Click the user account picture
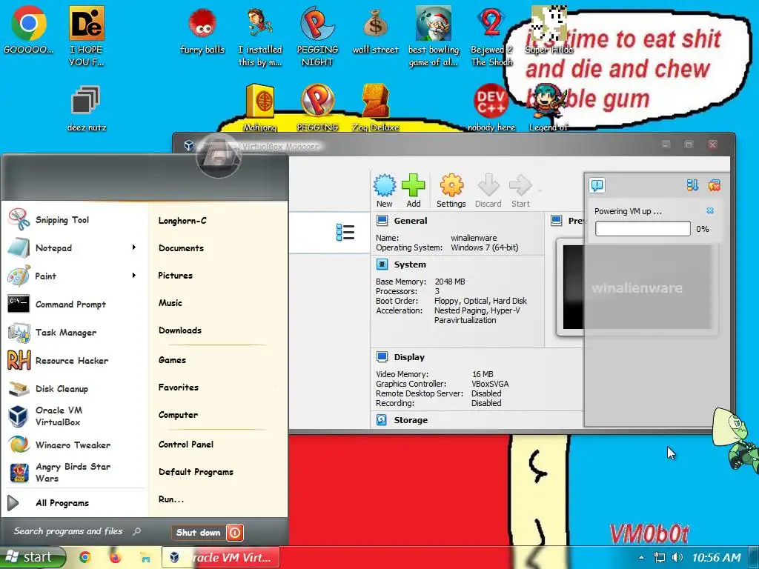The image size is (759, 569). 219,155
